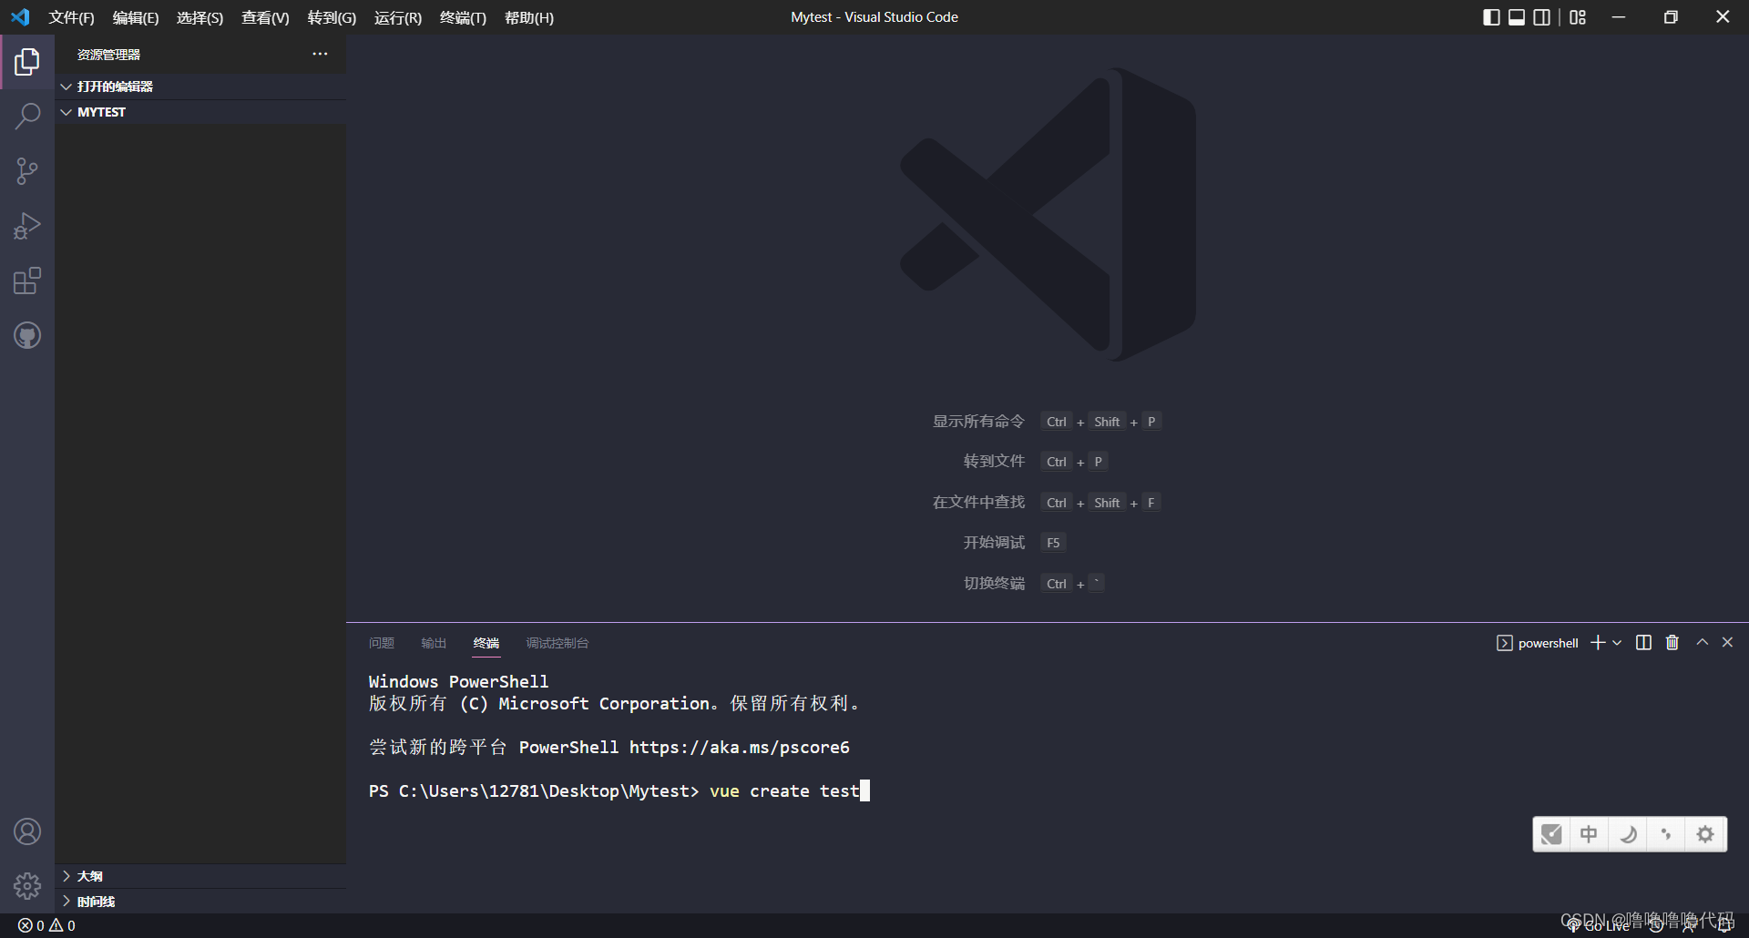Maximize the panel with the up chevron
This screenshot has width=1749, height=938.
click(x=1702, y=642)
